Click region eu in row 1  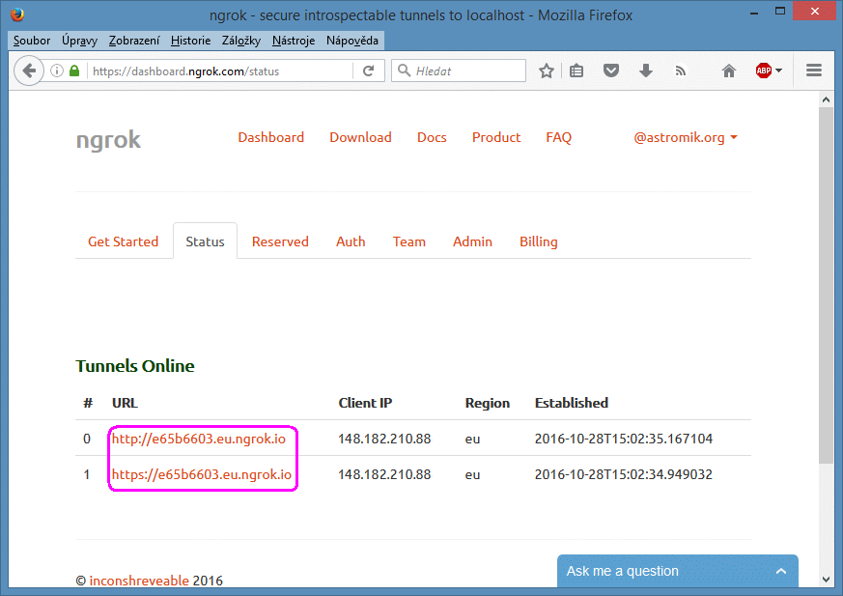click(x=472, y=475)
